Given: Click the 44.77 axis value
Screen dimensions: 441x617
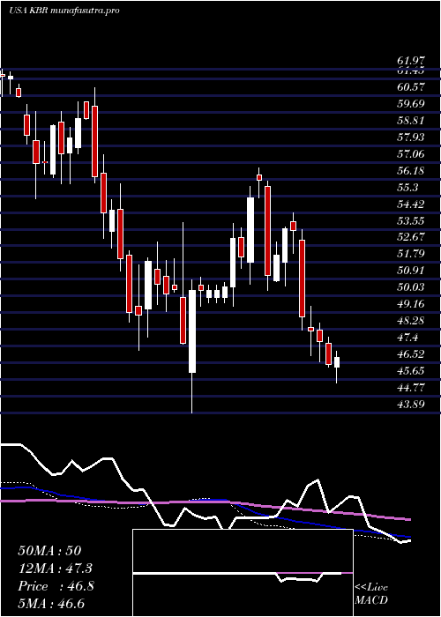Looking at the screenshot, I should tap(411, 387).
